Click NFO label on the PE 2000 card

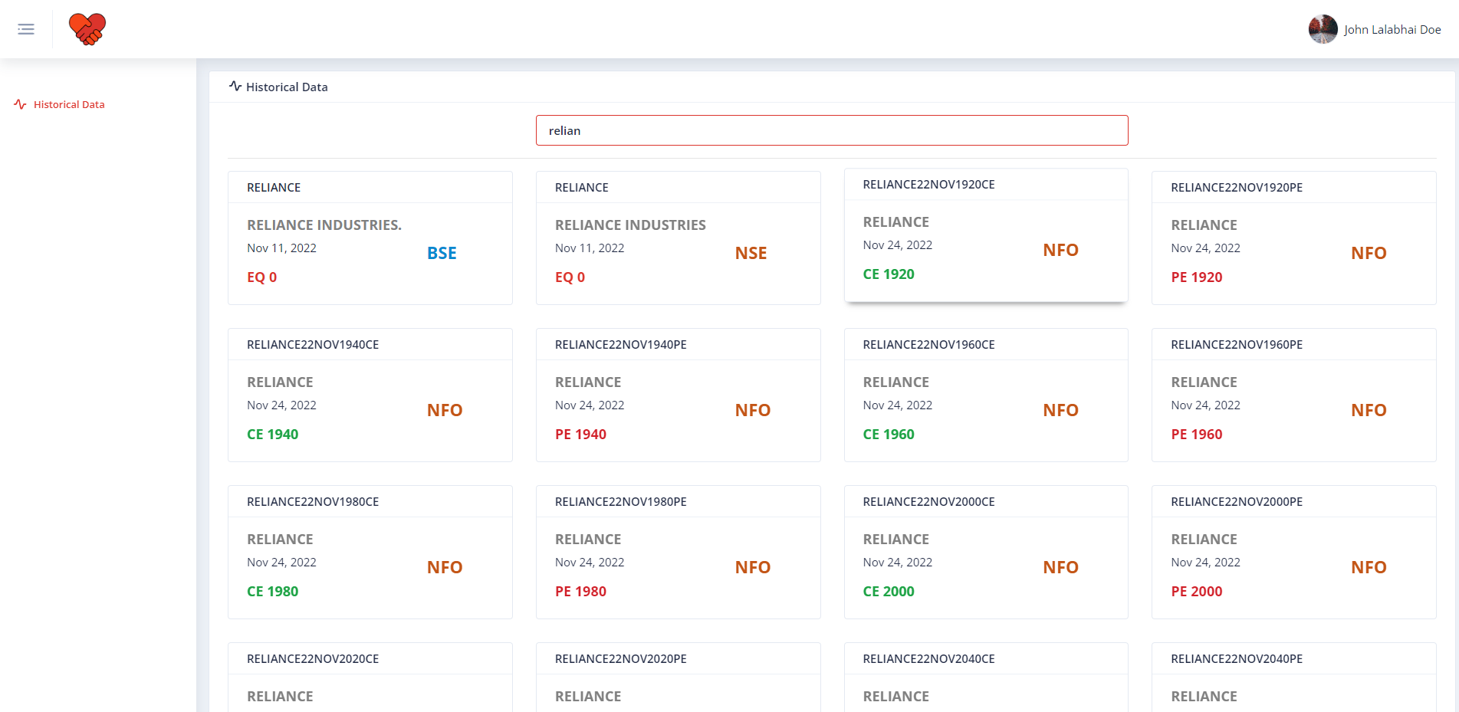(1369, 567)
